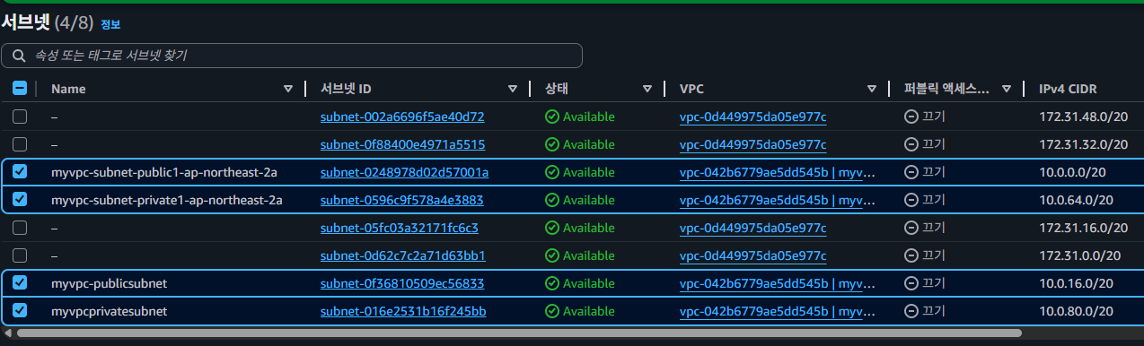Viewport: 1144px width, 346px height.
Task: Open sort arrow on 상태 column
Action: [x=647, y=89]
